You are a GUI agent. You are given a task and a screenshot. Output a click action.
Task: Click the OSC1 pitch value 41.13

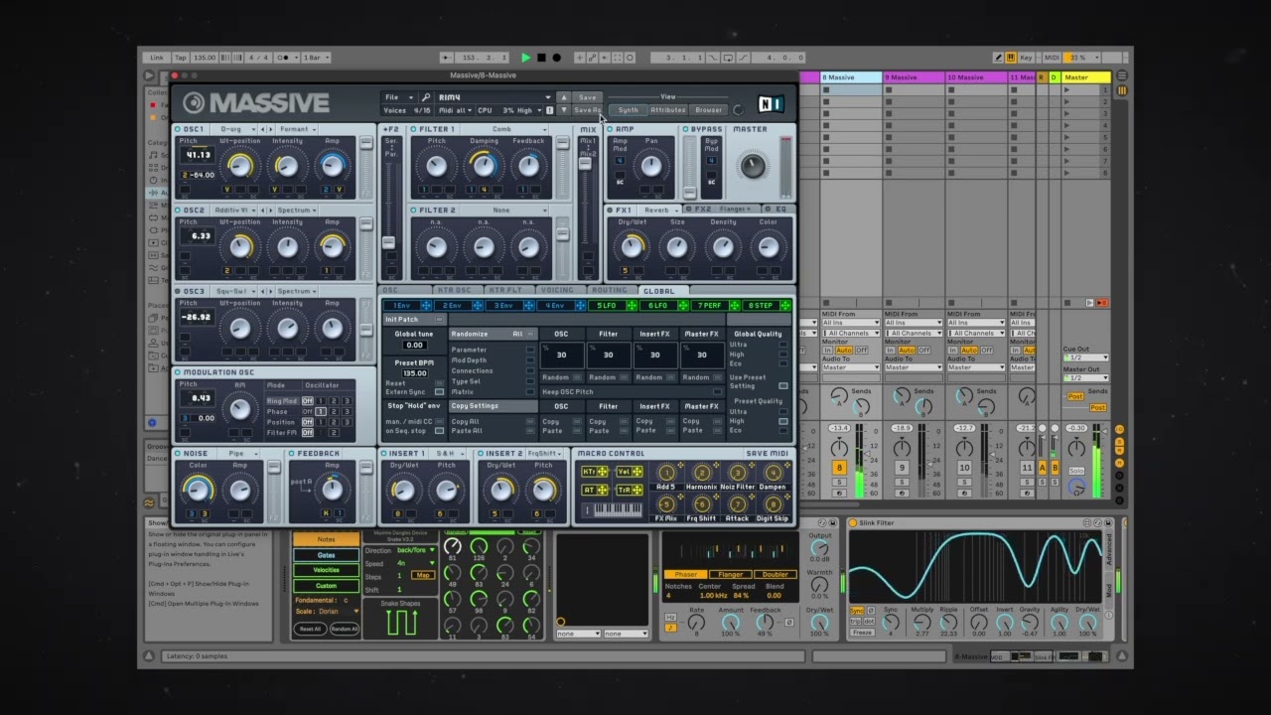tap(199, 155)
